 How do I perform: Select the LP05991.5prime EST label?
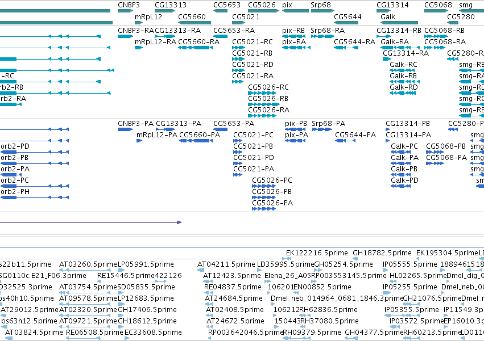pyautogui.click(x=146, y=264)
